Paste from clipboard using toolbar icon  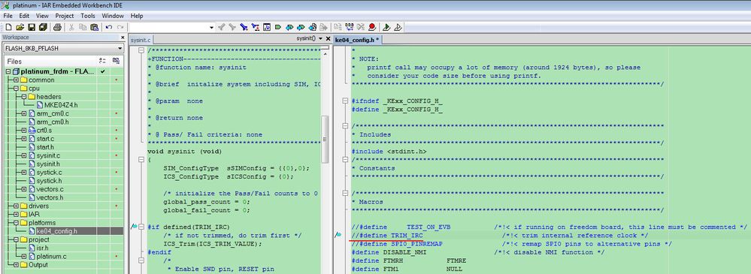click(95, 27)
